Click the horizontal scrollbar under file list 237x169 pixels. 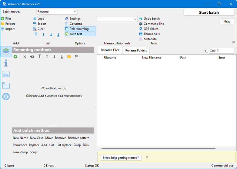[158, 149]
